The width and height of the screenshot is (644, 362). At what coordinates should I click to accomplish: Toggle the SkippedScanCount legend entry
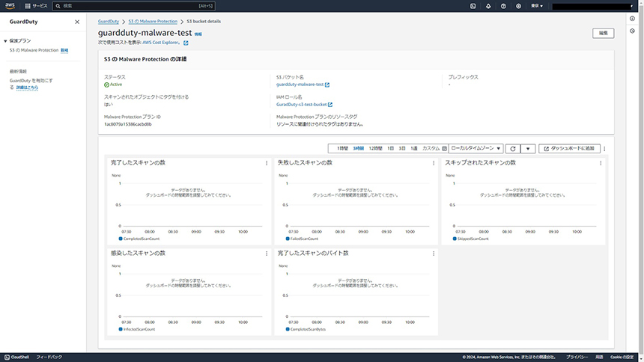pos(471,239)
